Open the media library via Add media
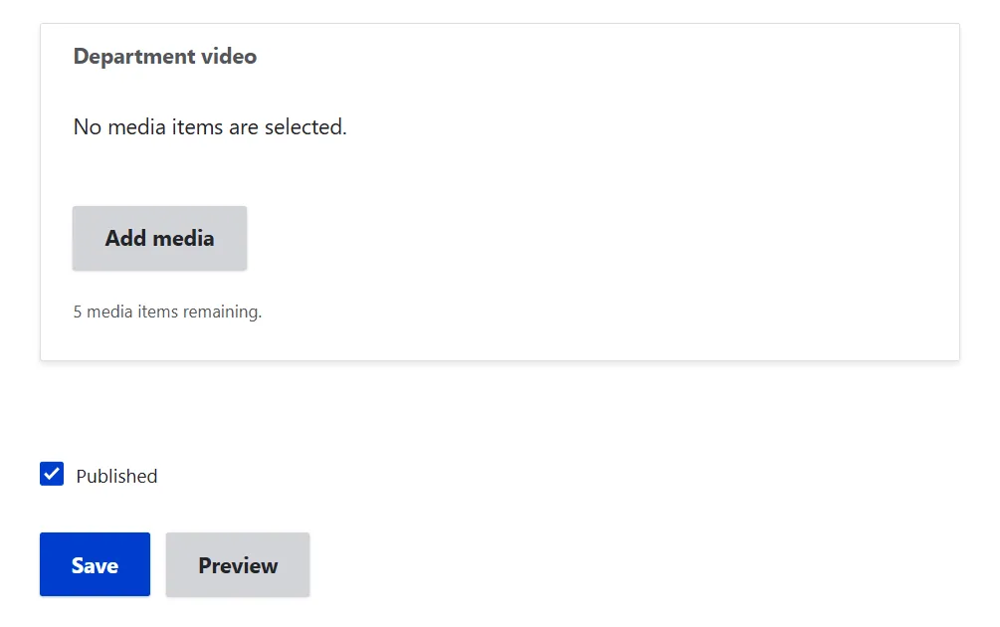 pyautogui.click(x=159, y=238)
